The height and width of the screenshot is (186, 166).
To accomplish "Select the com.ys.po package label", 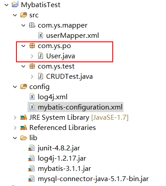I will tap(54, 46).
